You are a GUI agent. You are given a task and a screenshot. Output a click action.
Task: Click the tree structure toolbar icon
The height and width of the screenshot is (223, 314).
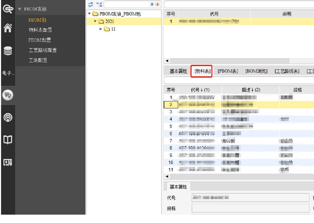pos(99,4)
